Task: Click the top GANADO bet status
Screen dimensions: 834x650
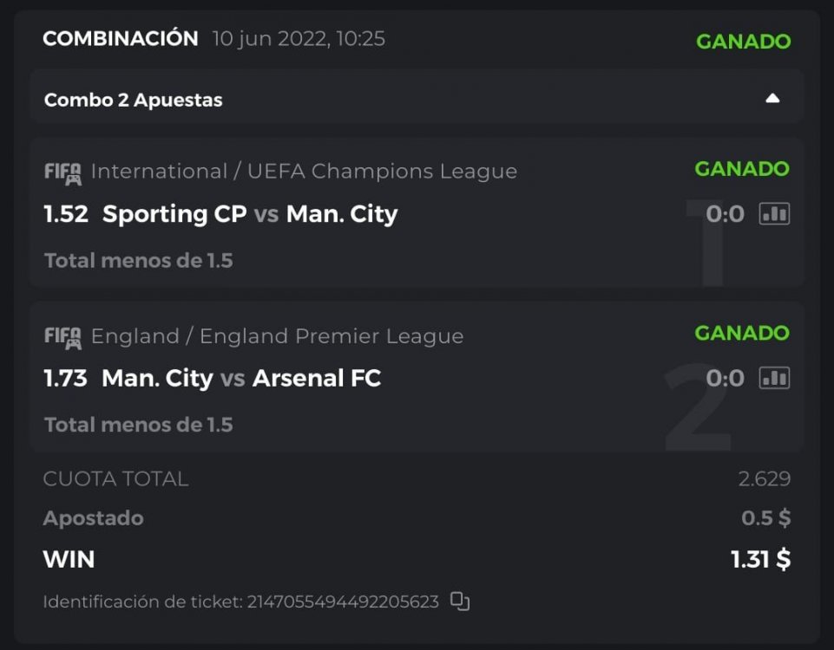Action: pos(743,41)
